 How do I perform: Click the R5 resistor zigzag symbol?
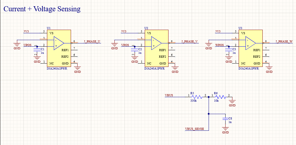(197, 97)
